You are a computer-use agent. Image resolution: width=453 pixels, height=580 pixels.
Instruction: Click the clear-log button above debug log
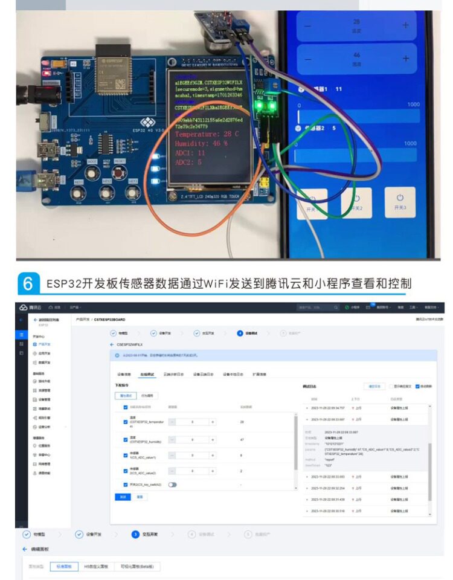[x=374, y=387]
